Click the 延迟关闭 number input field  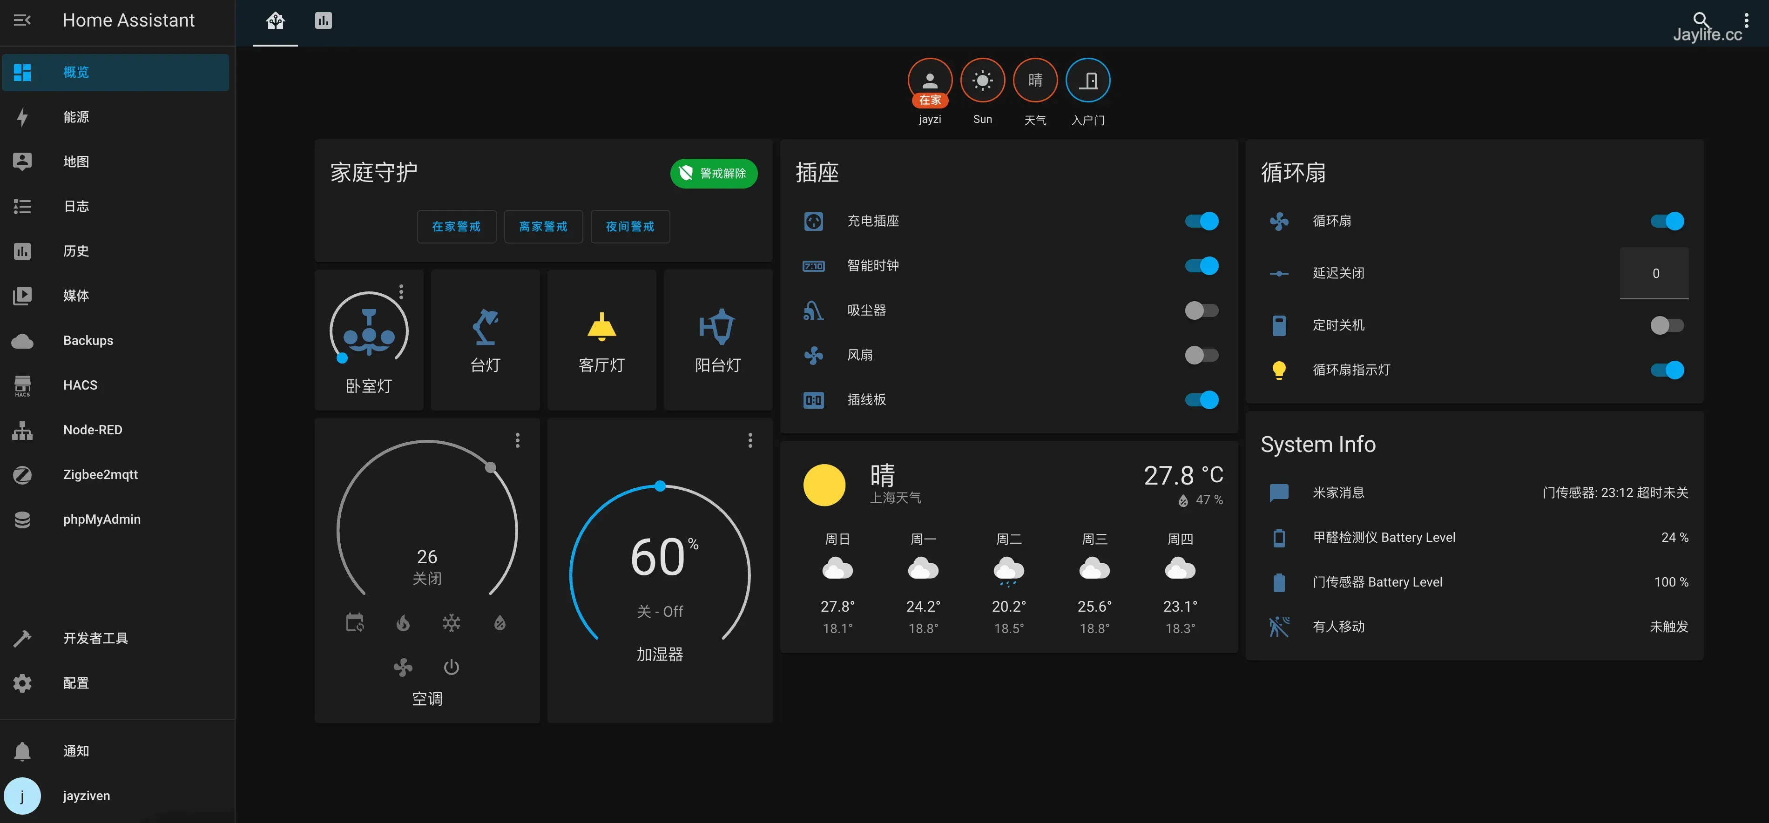coord(1654,273)
